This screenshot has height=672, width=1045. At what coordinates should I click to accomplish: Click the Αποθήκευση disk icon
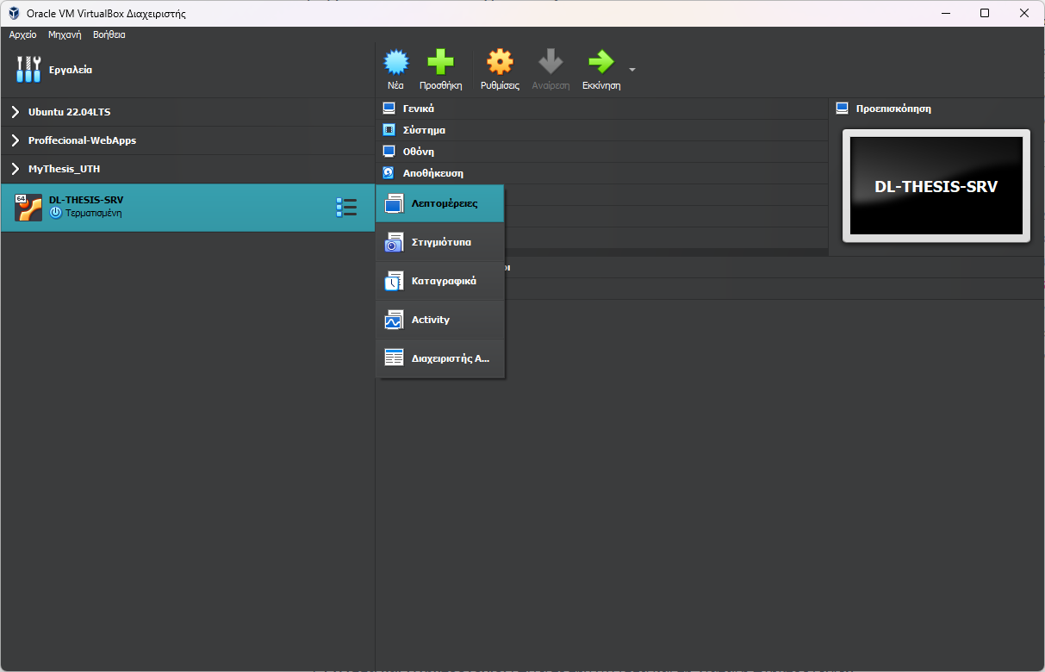[389, 173]
